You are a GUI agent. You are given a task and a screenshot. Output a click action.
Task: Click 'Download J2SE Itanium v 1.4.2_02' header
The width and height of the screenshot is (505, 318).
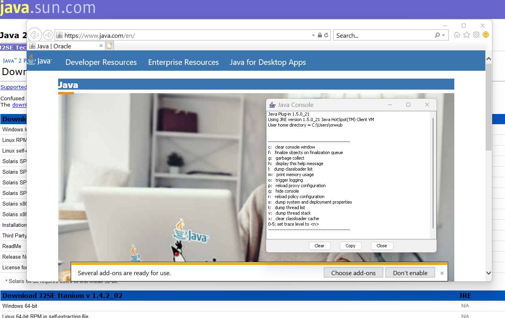62,296
